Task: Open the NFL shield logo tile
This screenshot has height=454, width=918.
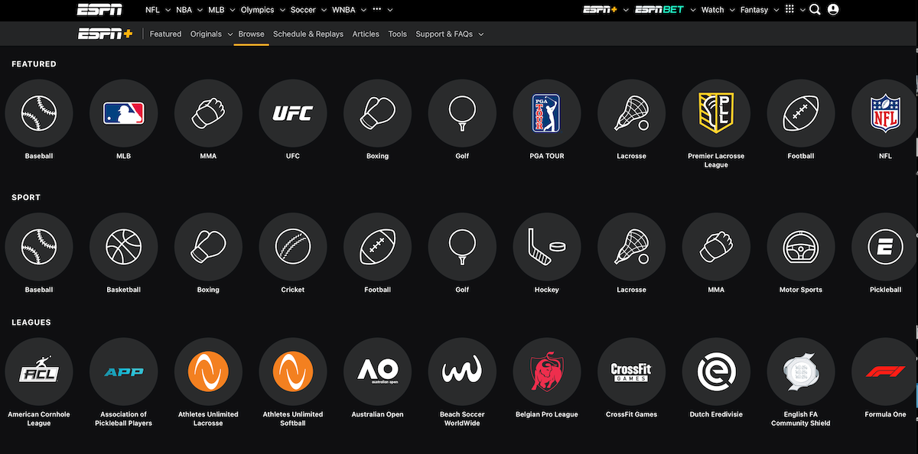Action: 885,114
